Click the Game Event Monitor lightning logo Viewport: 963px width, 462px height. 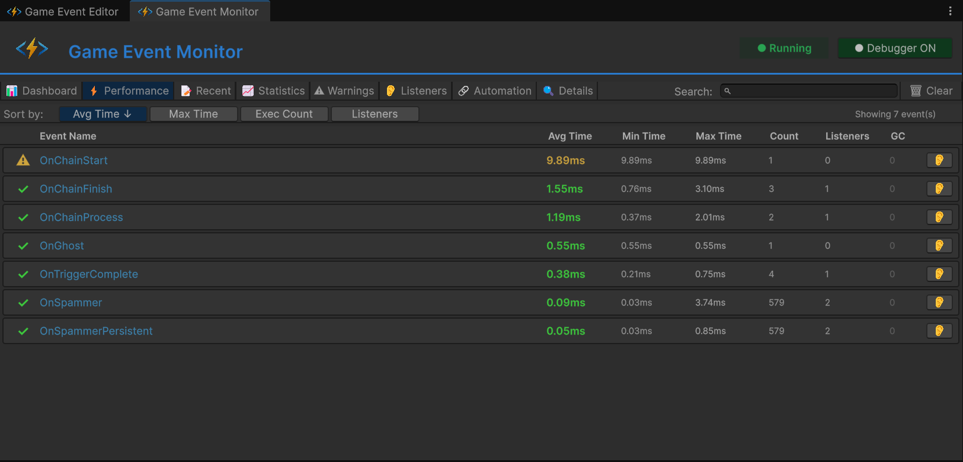[x=32, y=49]
